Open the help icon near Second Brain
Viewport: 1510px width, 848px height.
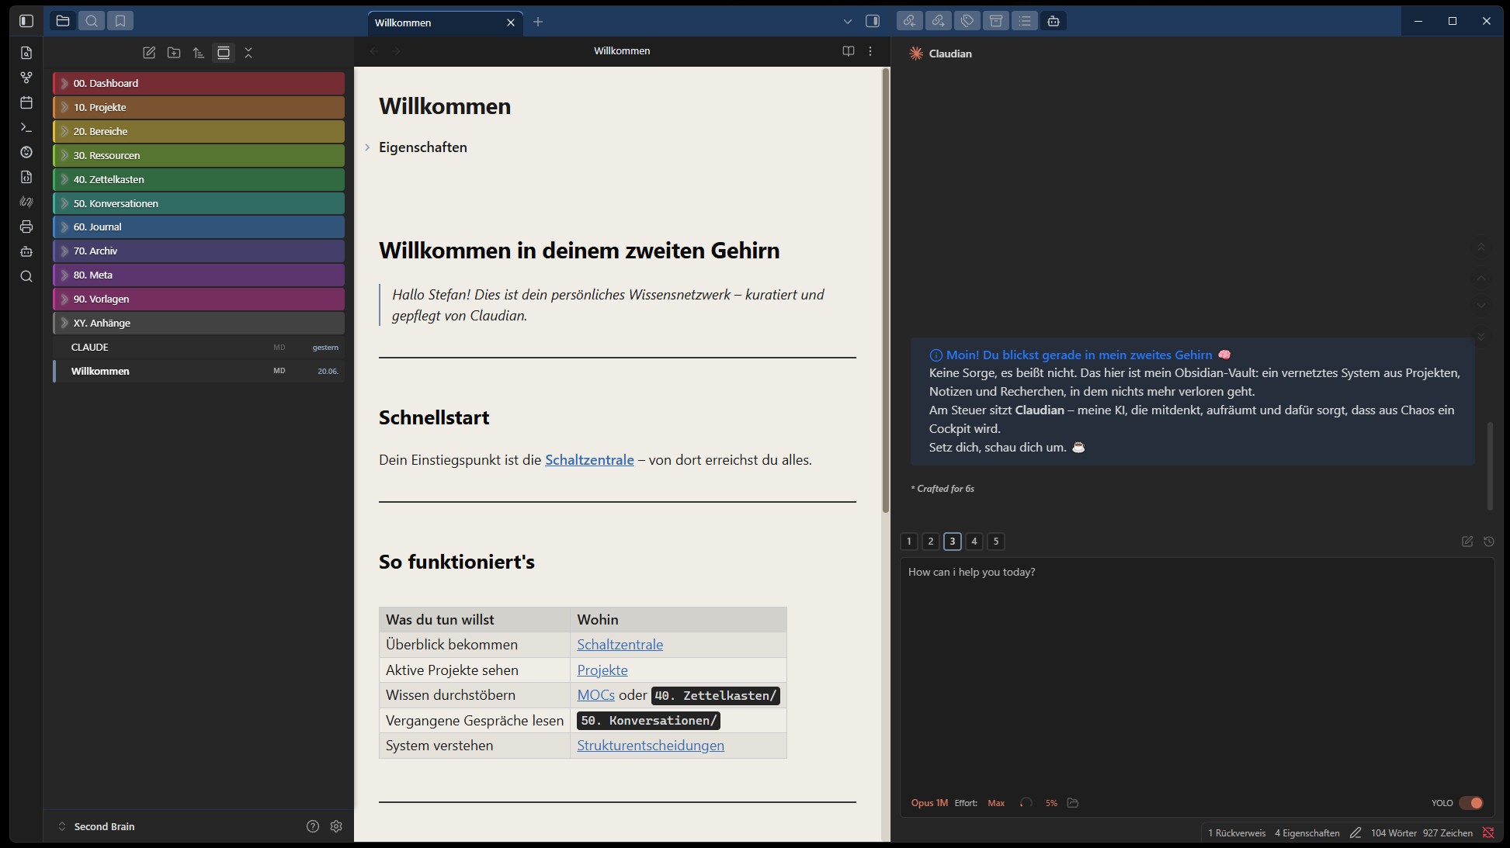pos(313,826)
